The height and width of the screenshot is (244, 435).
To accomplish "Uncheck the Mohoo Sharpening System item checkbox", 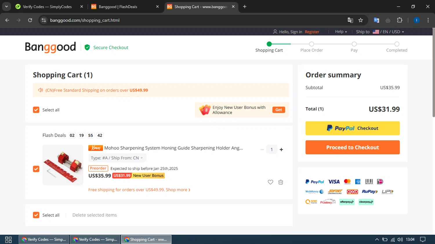I will 36,169.
